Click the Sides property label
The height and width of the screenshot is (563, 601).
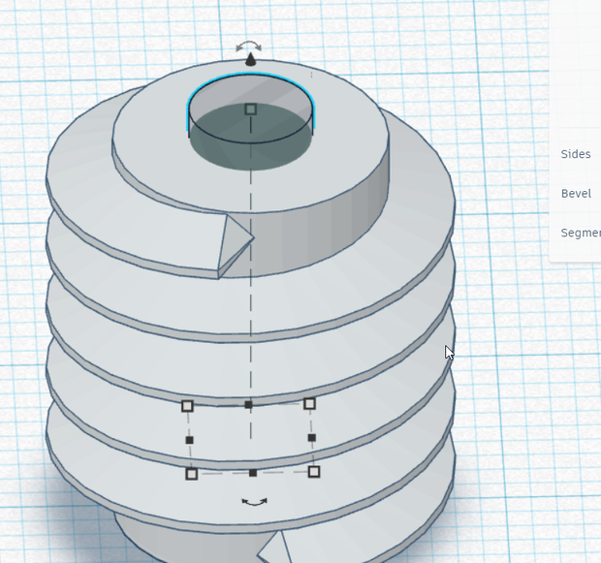tap(576, 154)
